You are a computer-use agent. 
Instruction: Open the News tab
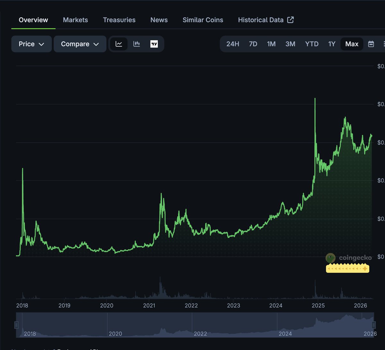[x=159, y=20]
